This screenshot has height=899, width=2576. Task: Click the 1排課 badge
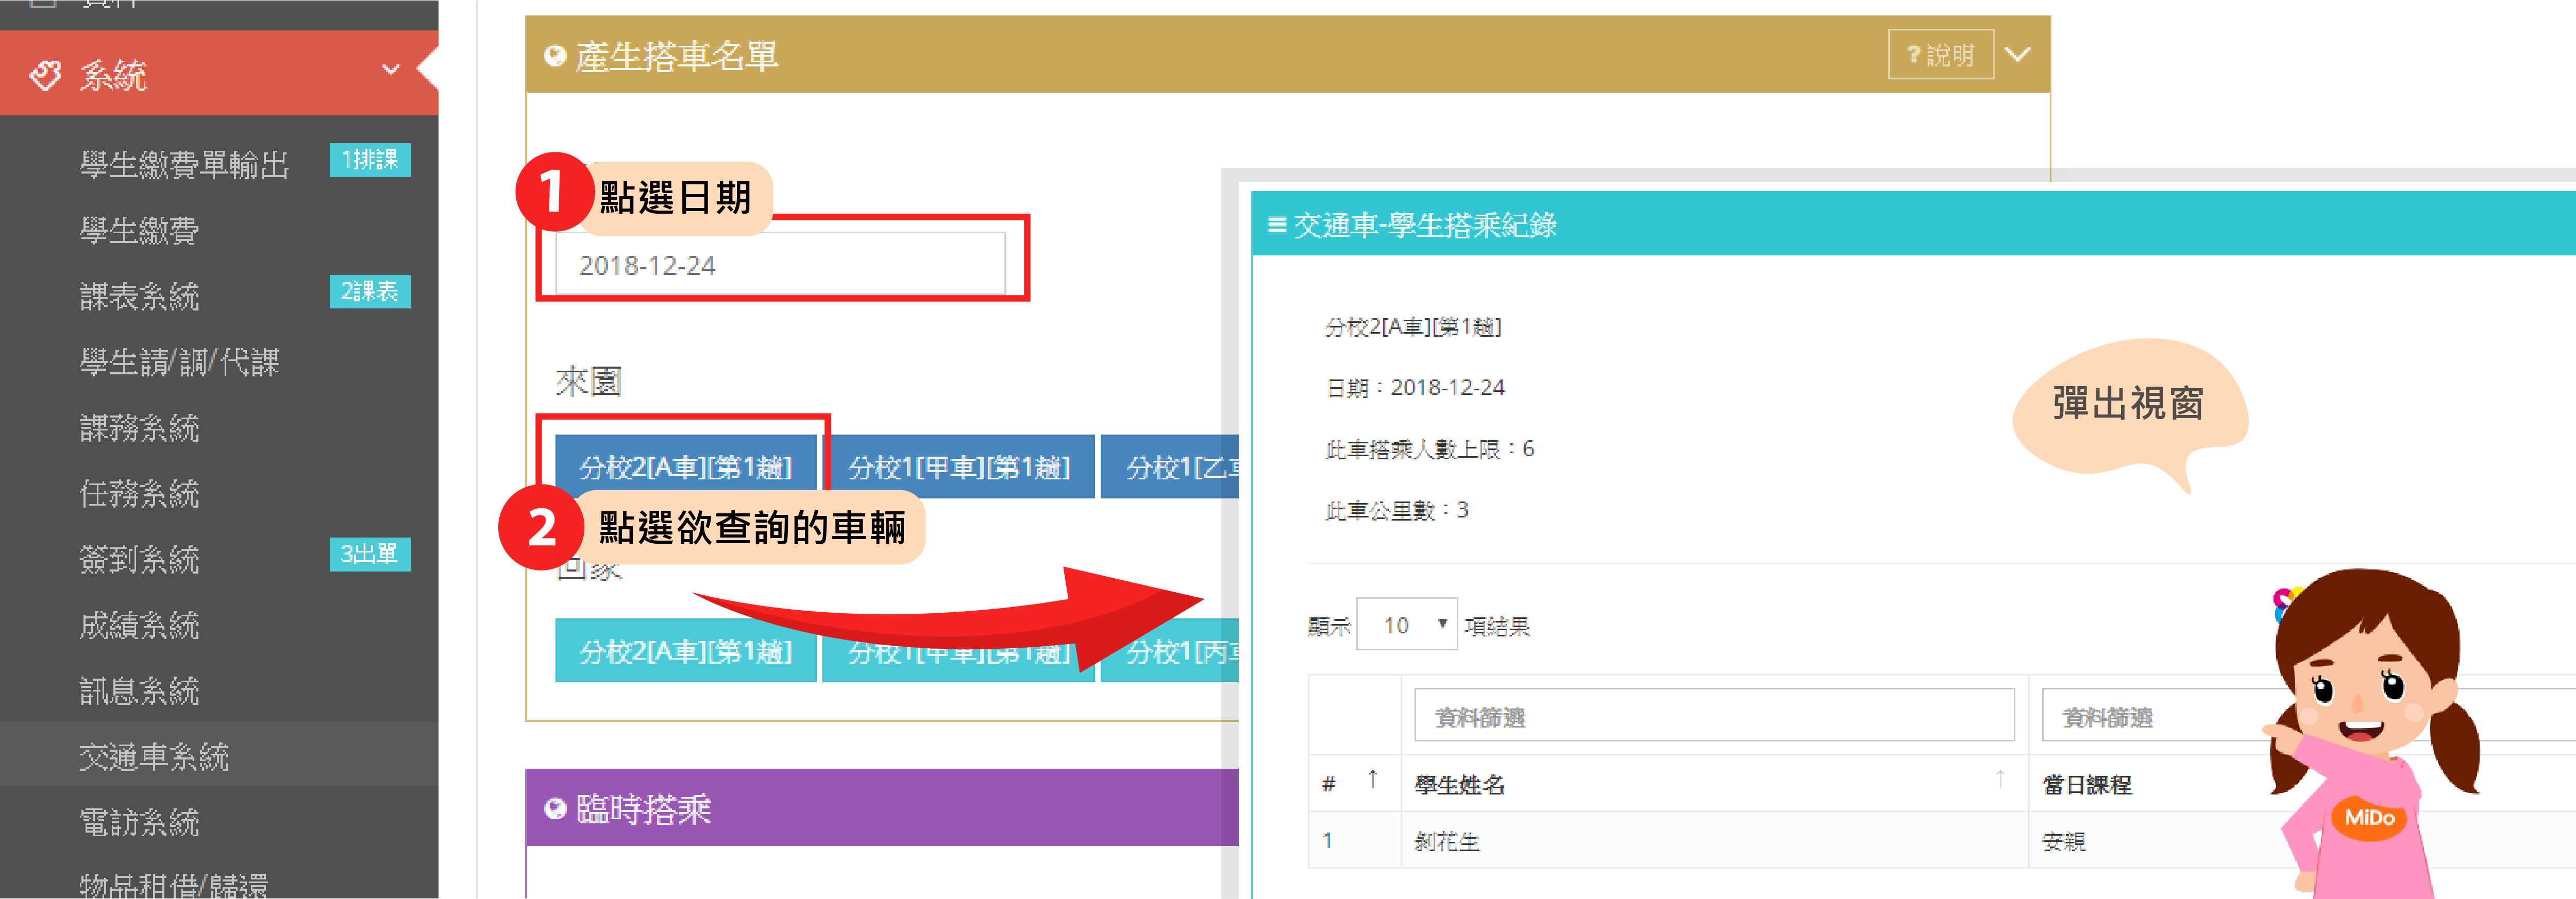pyautogui.click(x=370, y=160)
